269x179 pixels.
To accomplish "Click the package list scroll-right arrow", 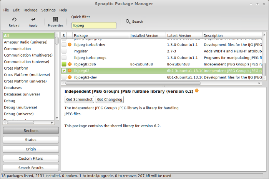I will pos(259,83).
